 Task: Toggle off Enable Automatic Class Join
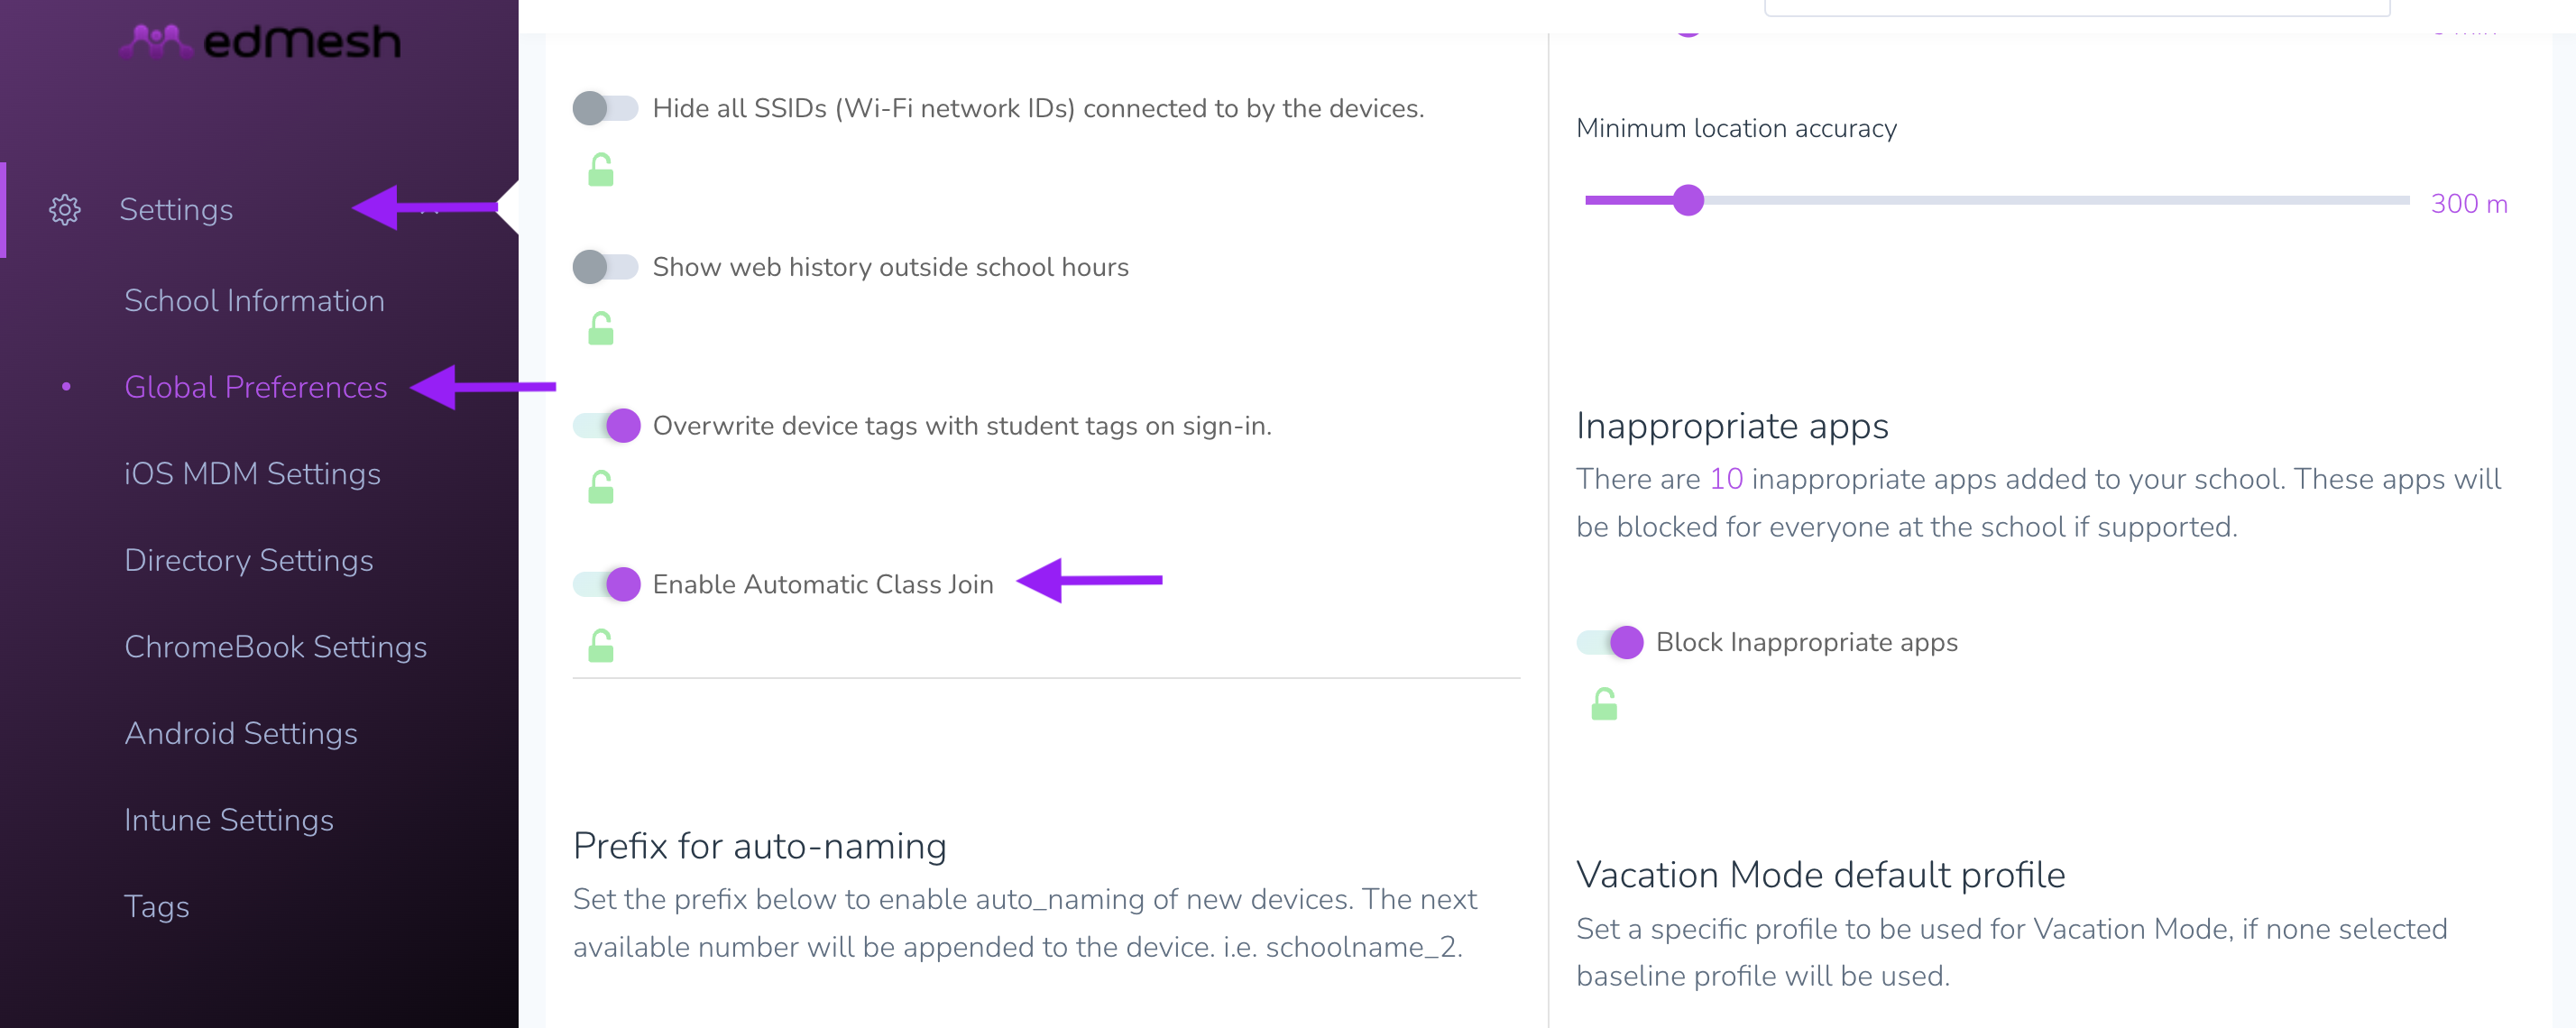[x=606, y=584]
